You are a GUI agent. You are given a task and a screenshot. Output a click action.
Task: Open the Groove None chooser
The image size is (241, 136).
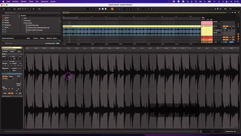17,71
